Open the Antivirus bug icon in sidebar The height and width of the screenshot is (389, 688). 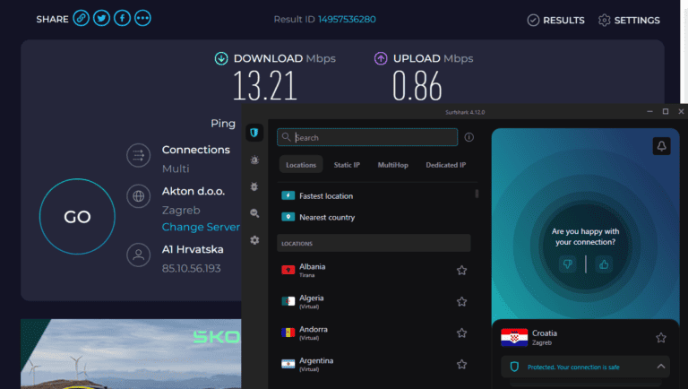[254, 186]
